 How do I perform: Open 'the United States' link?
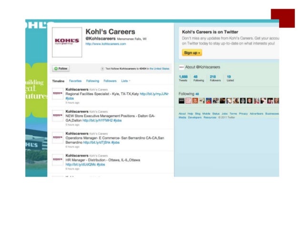(159, 69)
